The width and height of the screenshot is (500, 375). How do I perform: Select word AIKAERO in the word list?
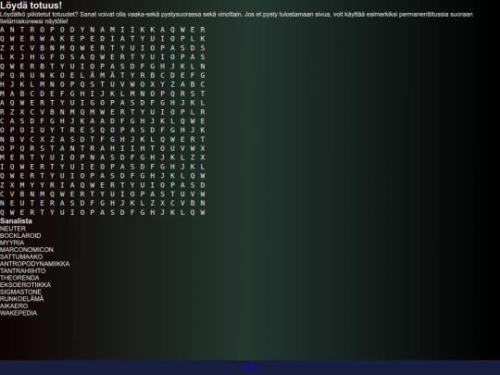(14, 306)
